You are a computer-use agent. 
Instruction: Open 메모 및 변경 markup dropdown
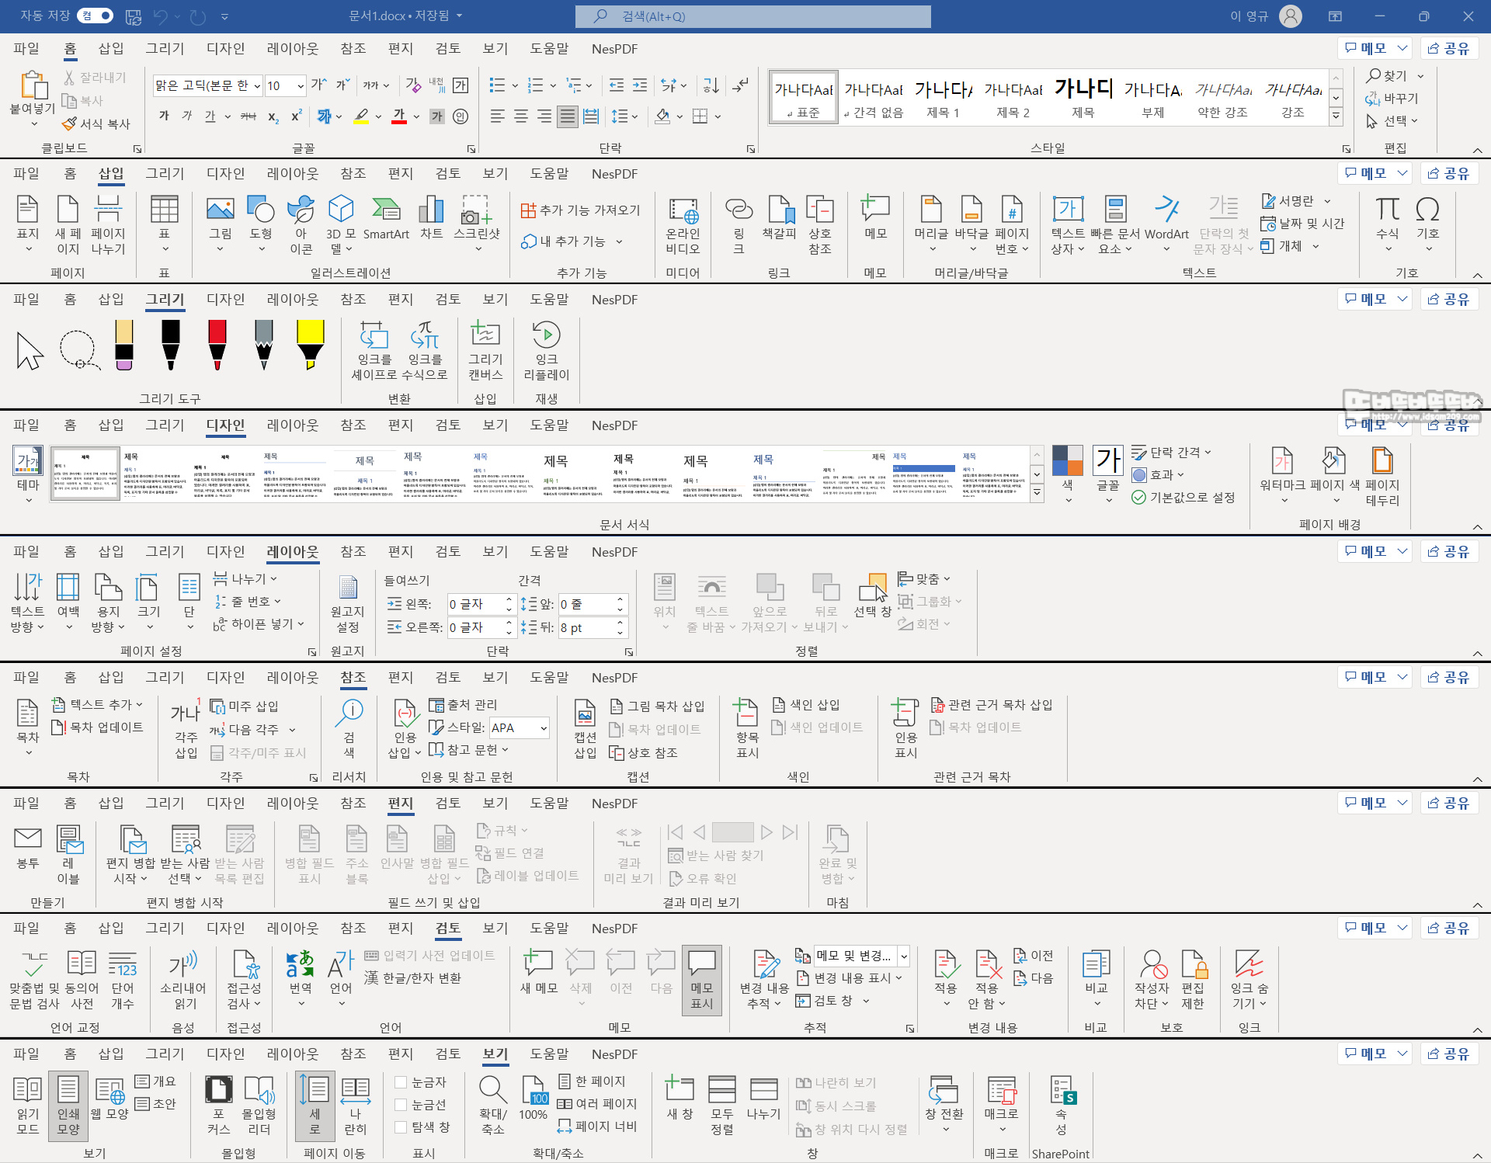click(904, 956)
